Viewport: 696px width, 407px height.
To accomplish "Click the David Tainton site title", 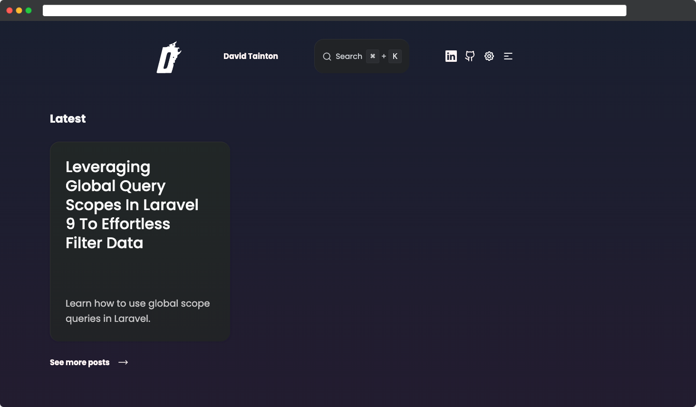I will [x=251, y=56].
